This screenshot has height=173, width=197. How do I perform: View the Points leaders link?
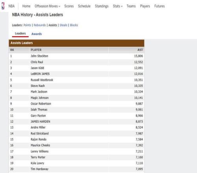pyautogui.click(x=27, y=25)
